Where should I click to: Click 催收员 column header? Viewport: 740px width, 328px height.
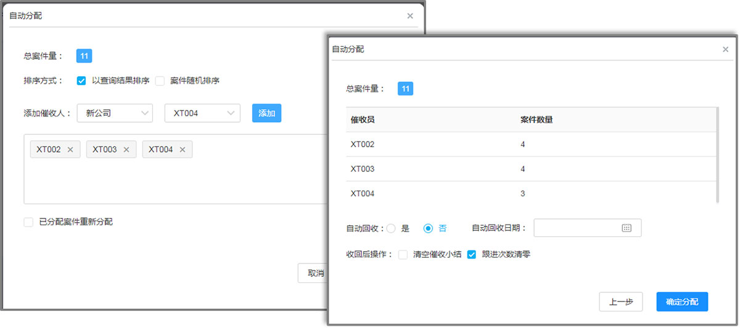pos(363,119)
